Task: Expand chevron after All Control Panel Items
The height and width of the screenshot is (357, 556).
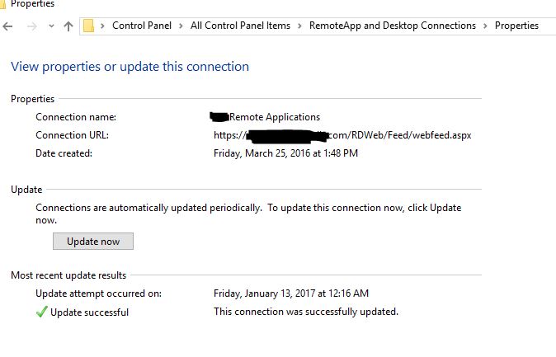Action: point(299,26)
